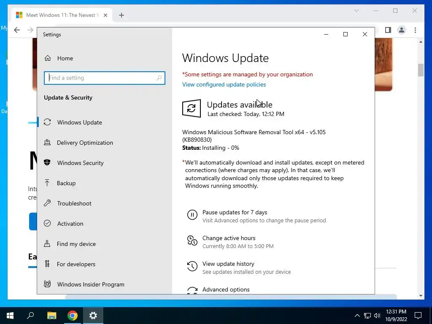Open the Troubleshoot page
Image resolution: width=432 pixels, height=324 pixels.
click(x=74, y=203)
